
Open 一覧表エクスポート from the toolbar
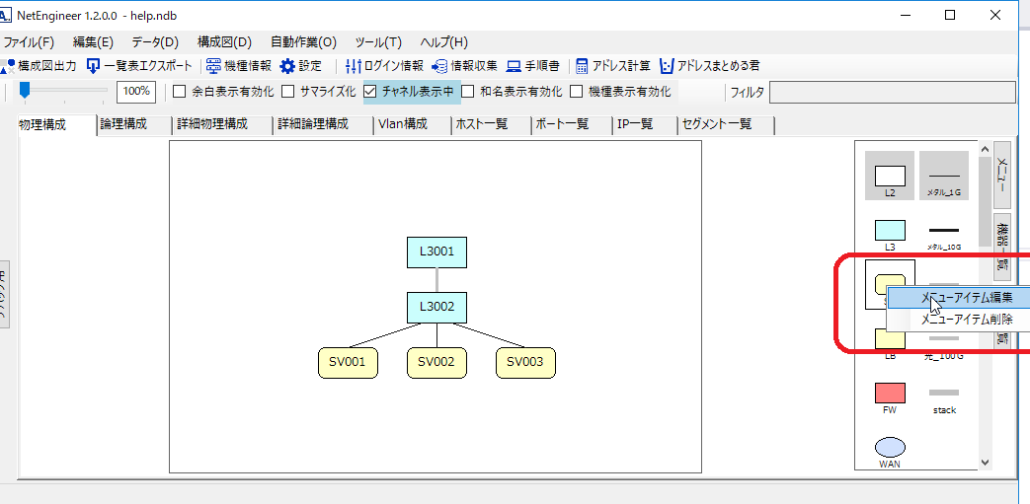pyautogui.click(x=95, y=66)
